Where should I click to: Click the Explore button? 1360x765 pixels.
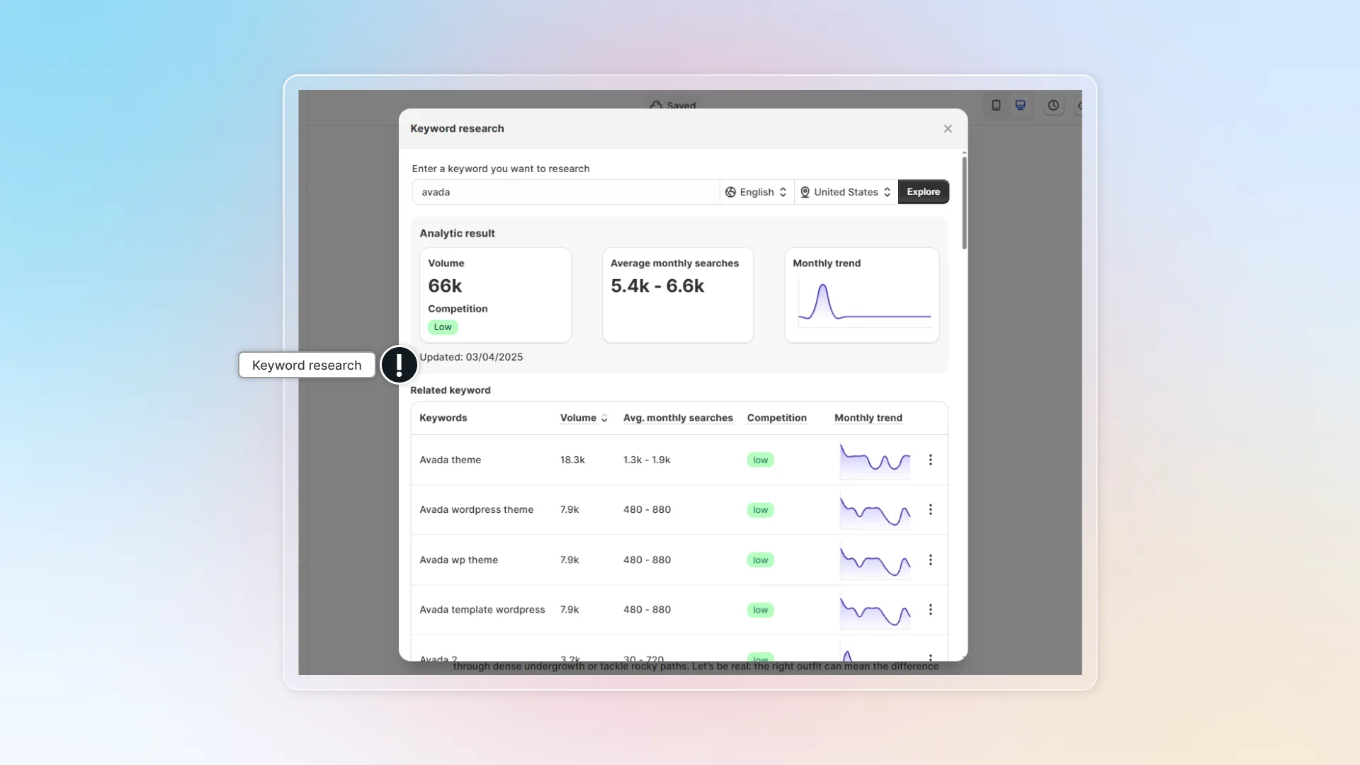tap(923, 192)
